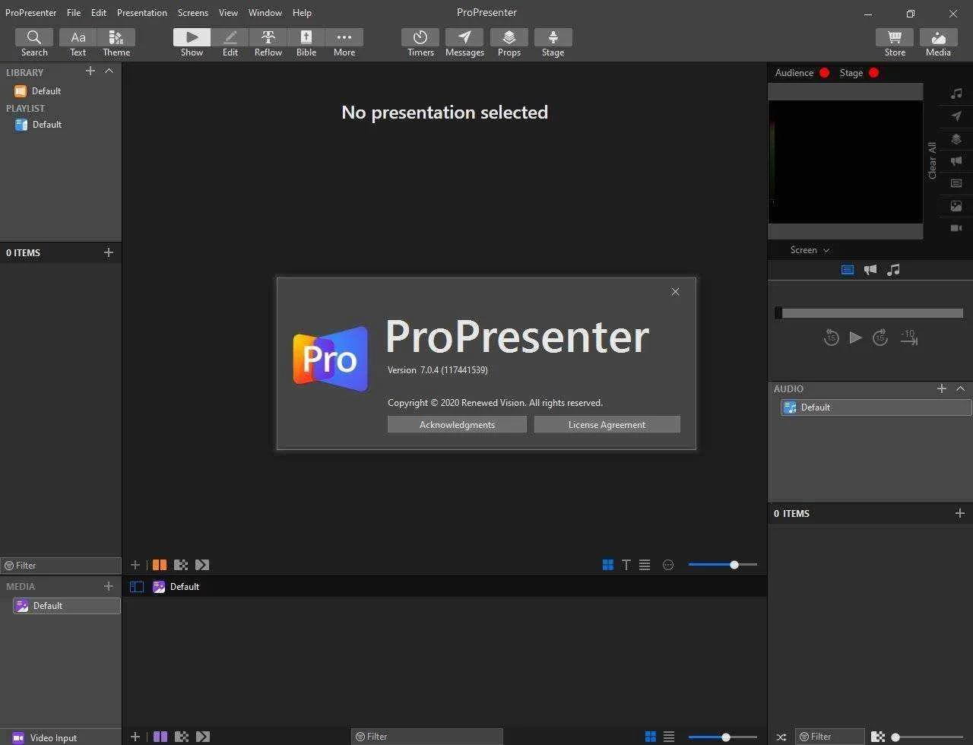Open the Store from toolbar
The image size is (973, 745).
[895, 43]
